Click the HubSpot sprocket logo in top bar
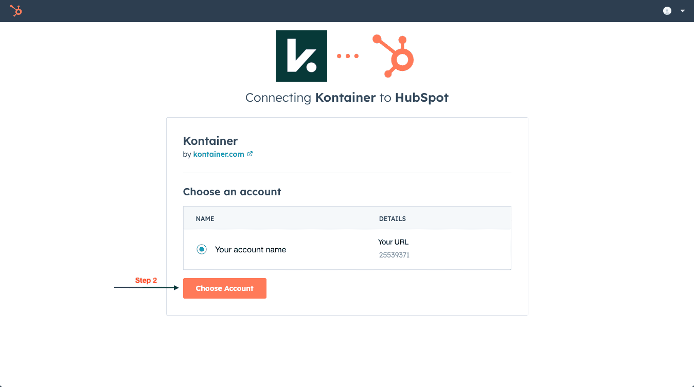Screen dimensions: 694x387 click(16, 11)
